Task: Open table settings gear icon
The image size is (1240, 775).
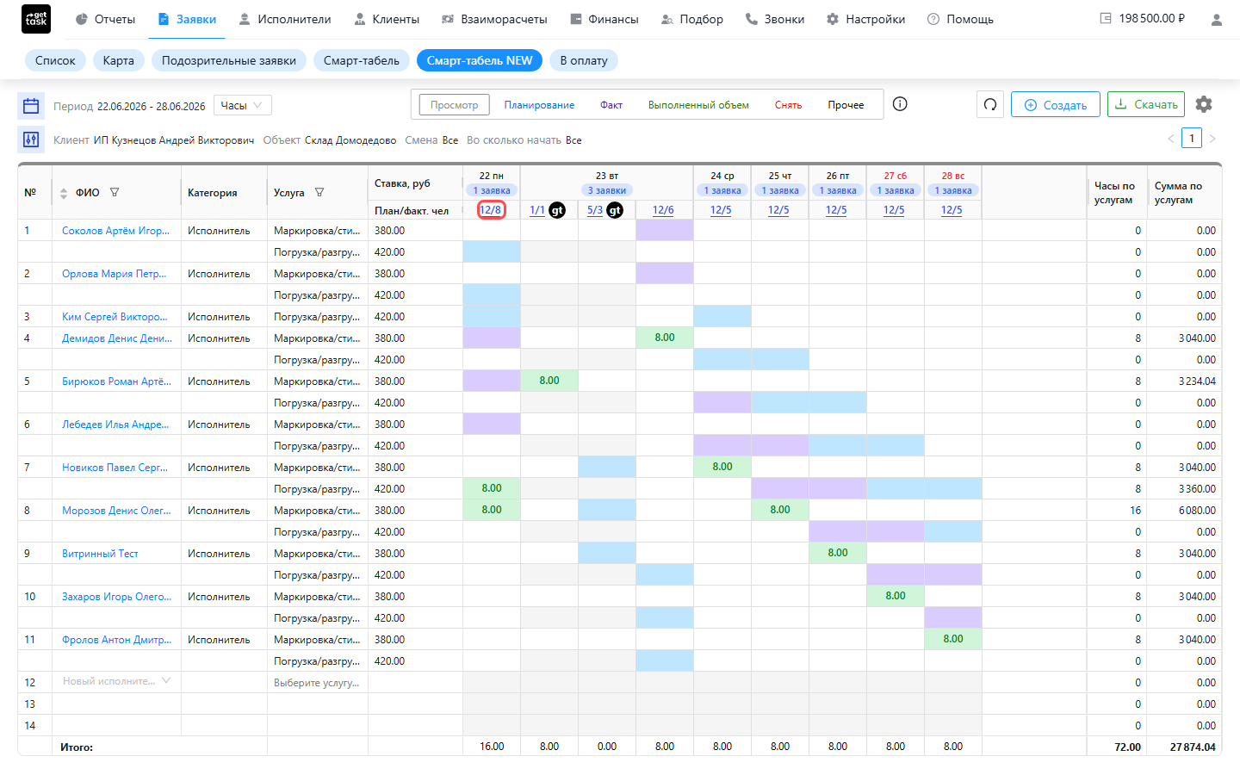Action: coord(1204,104)
